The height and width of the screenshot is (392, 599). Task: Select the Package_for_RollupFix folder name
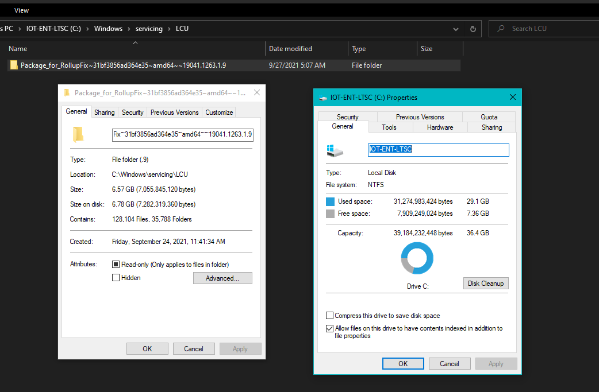point(123,65)
